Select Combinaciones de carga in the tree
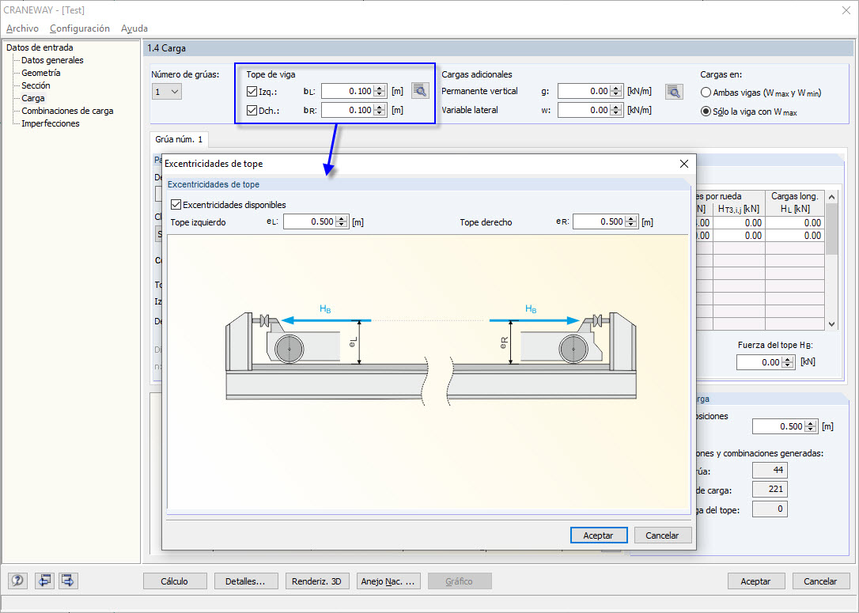The image size is (859, 613). tap(67, 111)
